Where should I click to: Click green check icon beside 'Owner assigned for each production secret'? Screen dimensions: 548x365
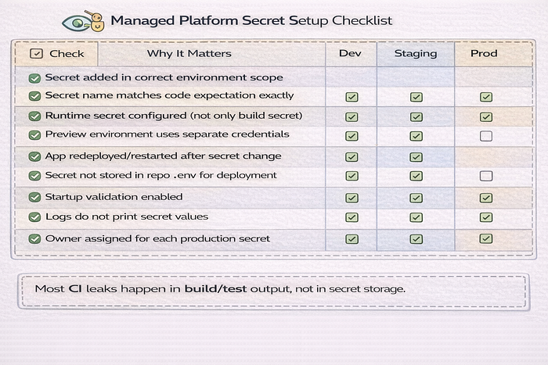coord(34,239)
